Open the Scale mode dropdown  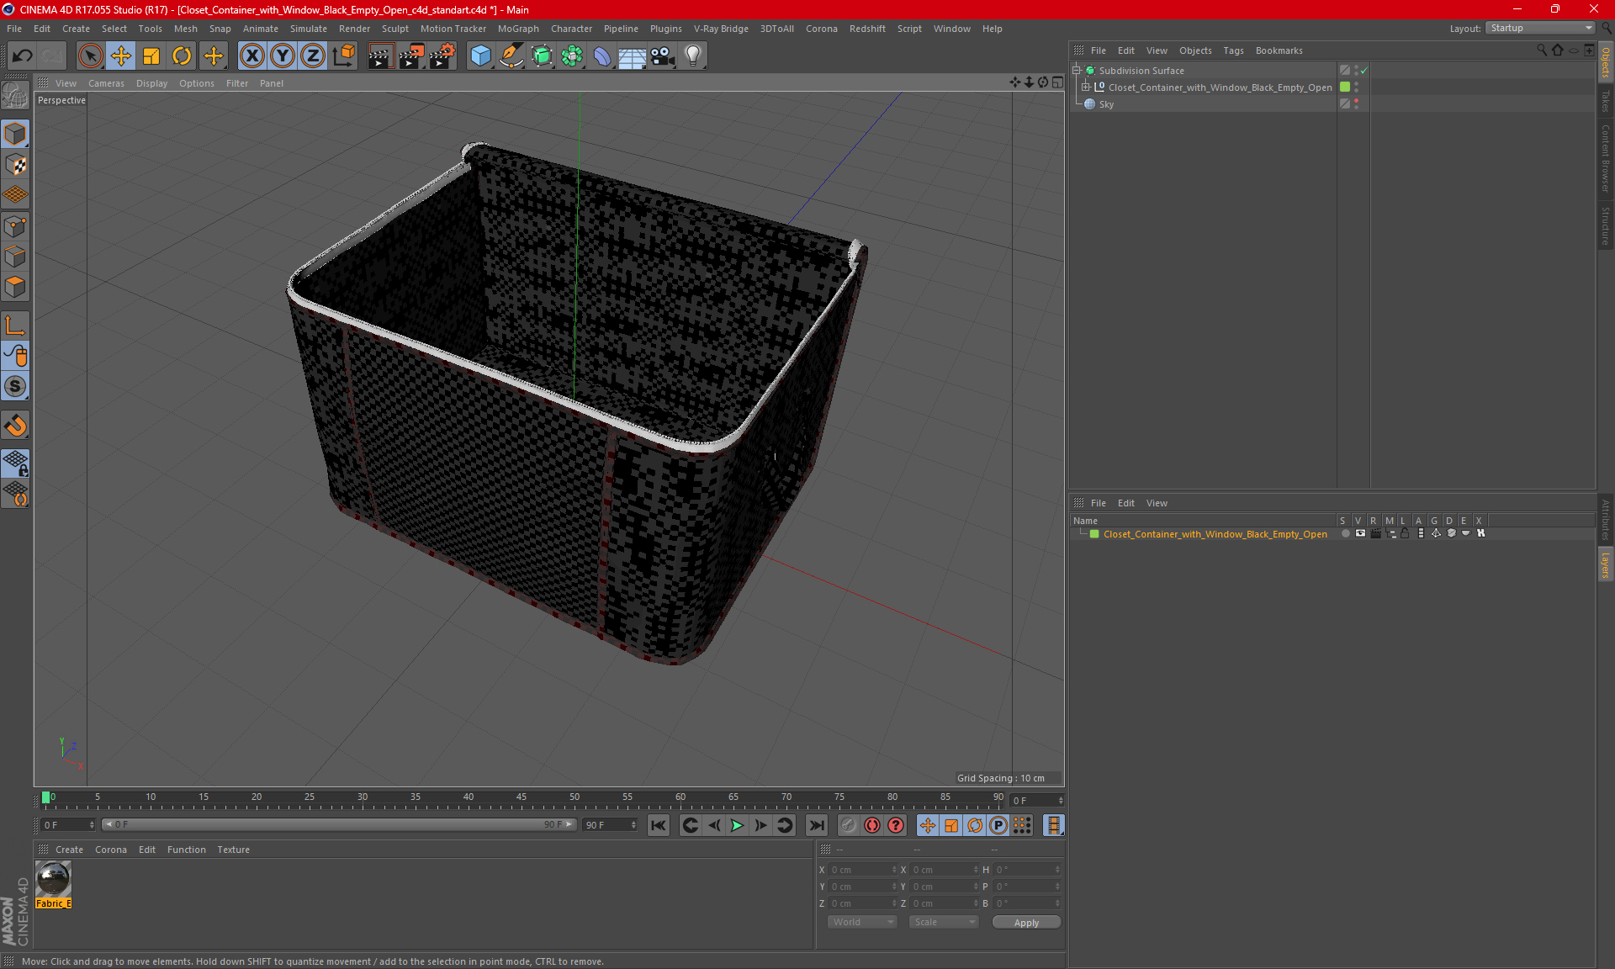[945, 922]
